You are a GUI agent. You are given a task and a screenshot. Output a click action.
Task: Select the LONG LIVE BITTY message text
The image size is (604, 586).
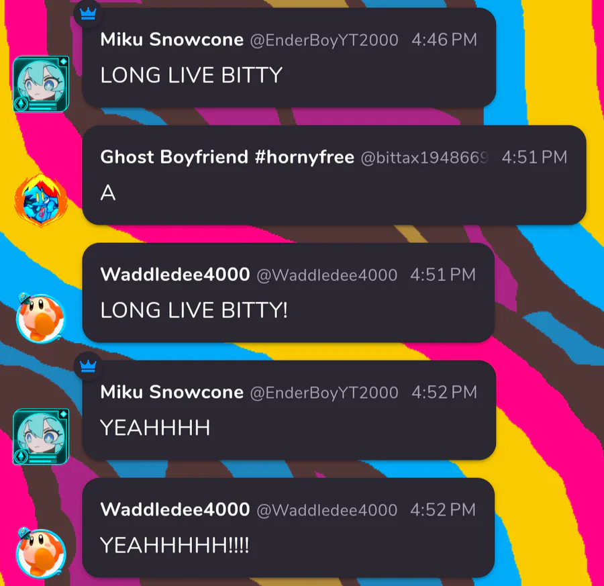point(191,75)
